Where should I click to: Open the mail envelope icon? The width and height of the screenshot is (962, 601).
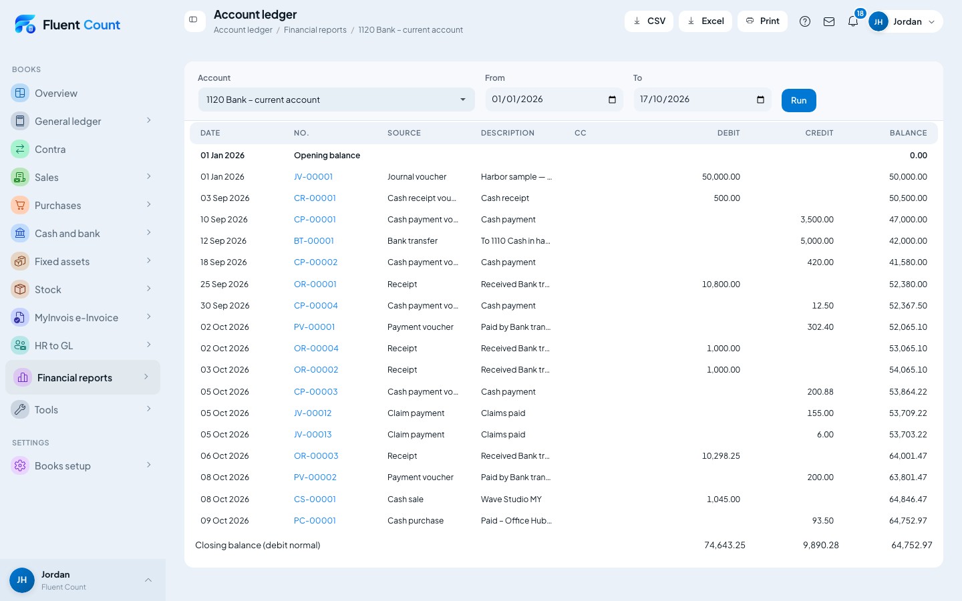pyautogui.click(x=829, y=21)
